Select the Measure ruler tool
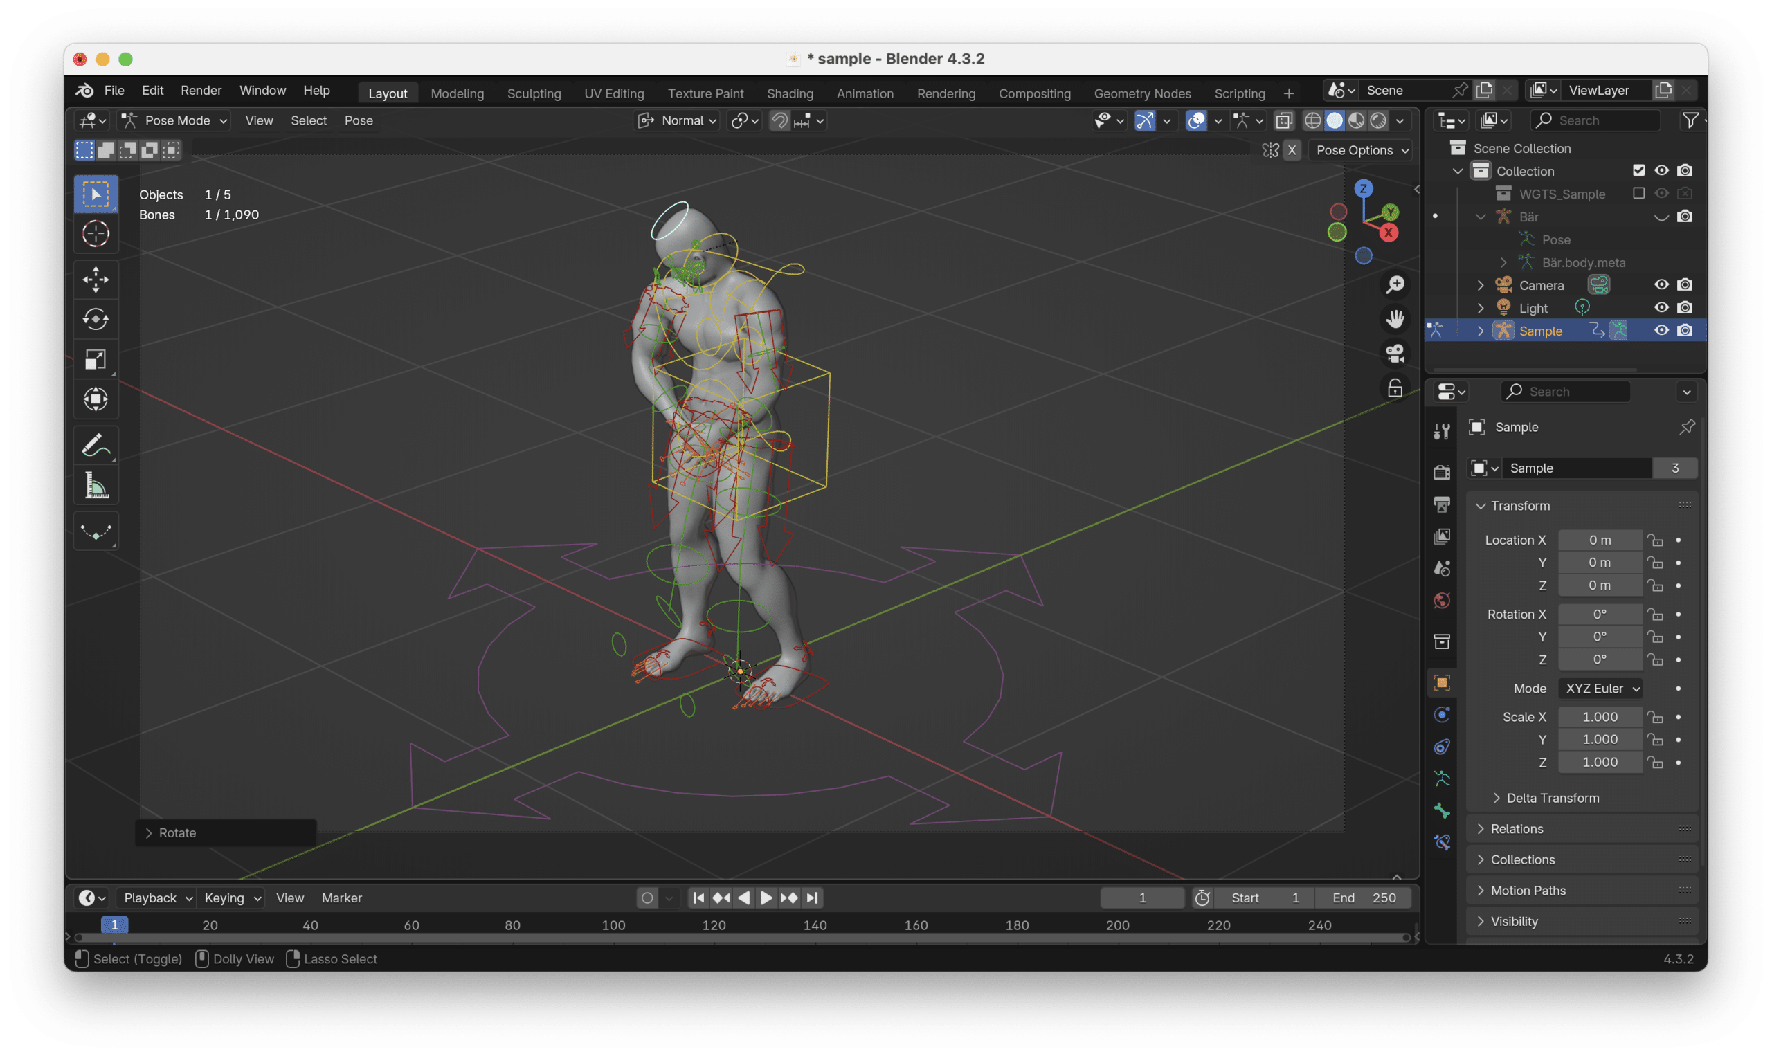The width and height of the screenshot is (1772, 1056). [x=96, y=486]
